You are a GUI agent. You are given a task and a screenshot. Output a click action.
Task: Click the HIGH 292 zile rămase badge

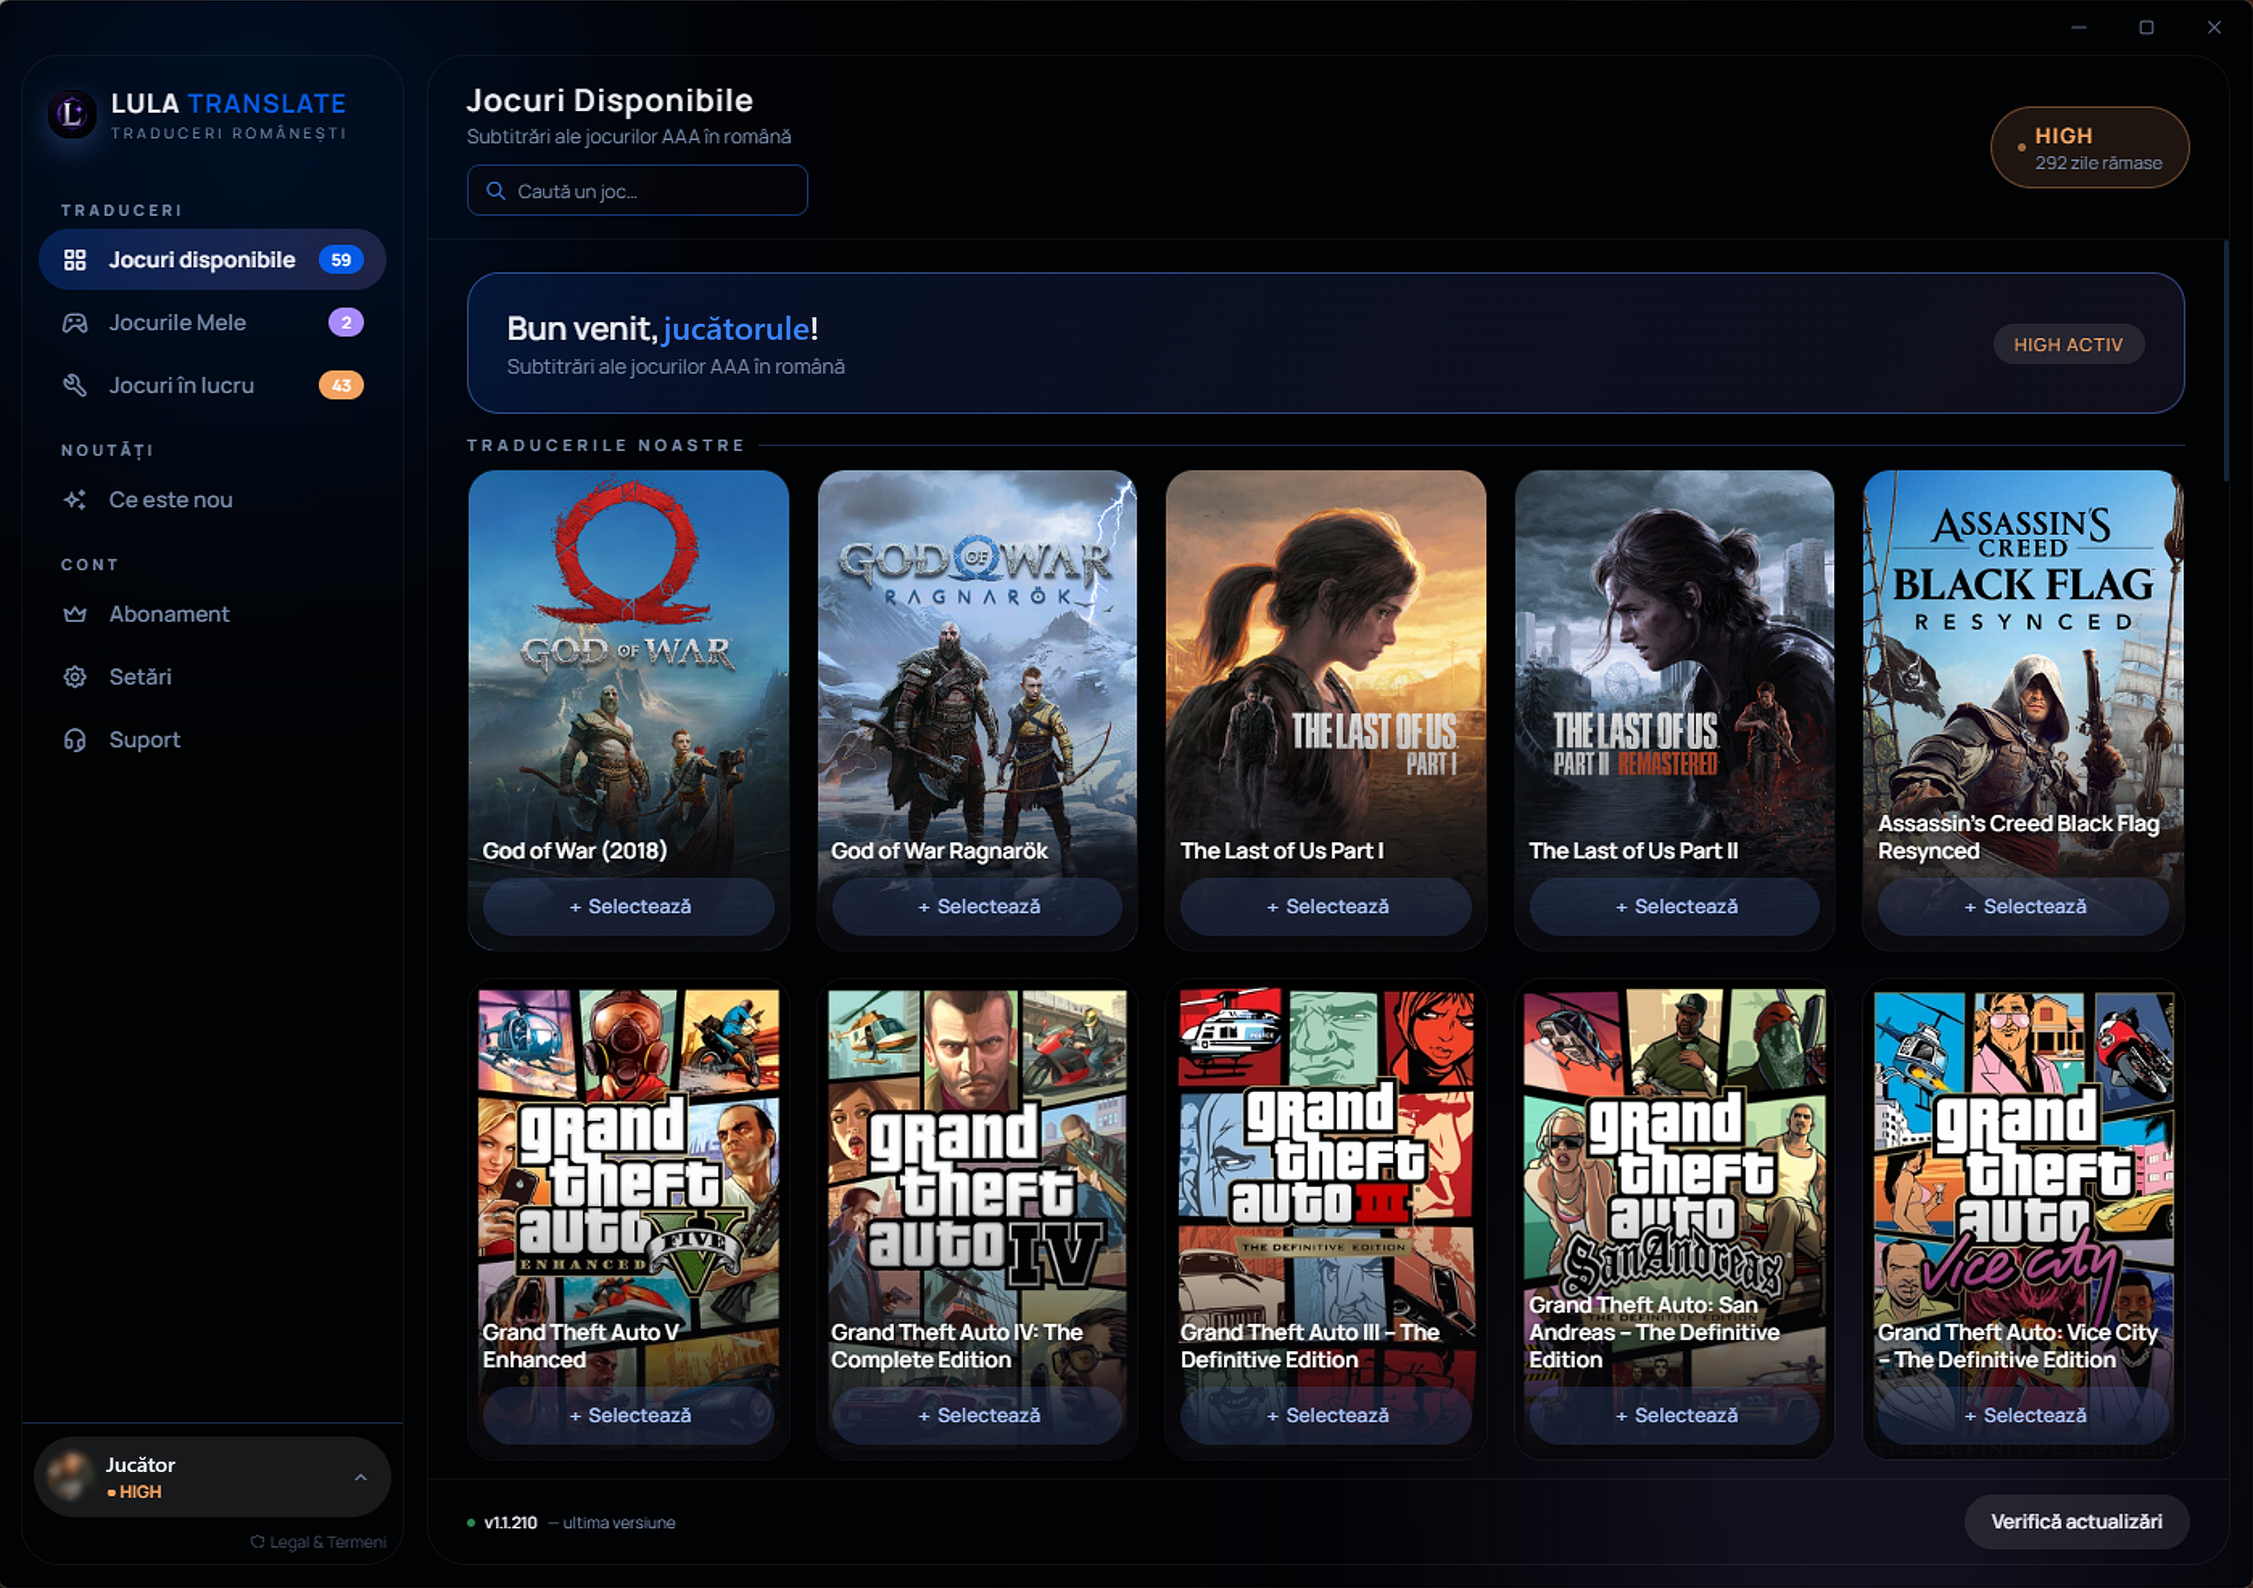(x=2089, y=147)
